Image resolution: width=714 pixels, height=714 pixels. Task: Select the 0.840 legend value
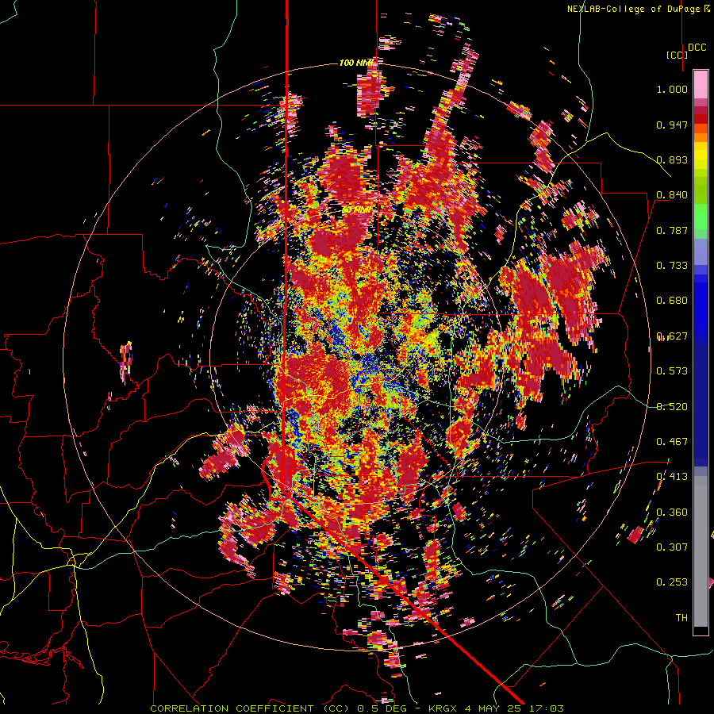(672, 195)
